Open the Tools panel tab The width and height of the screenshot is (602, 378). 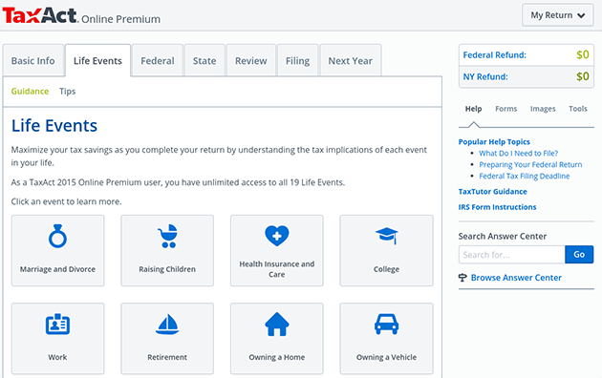point(578,109)
